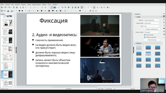Click the Слайд 14 из 32 status text
Image resolution: width=166 pixels, height=93 pixels.
click(x=4, y=89)
